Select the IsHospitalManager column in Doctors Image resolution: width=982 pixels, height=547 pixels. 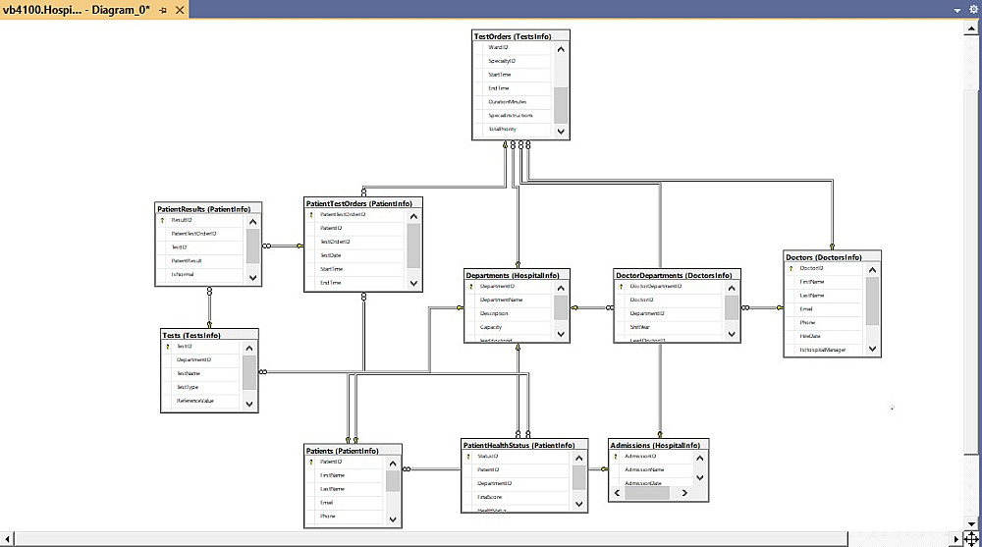pyautogui.click(x=825, y=350)
